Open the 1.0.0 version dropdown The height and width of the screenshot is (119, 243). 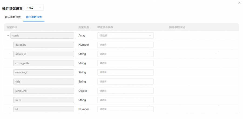[34, 8]
